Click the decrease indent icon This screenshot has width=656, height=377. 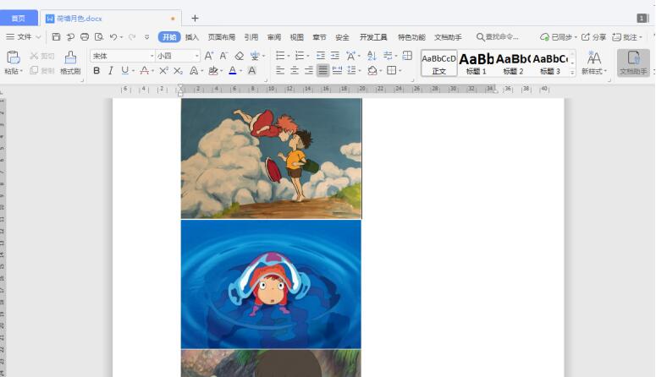click(x=321, y=56)
